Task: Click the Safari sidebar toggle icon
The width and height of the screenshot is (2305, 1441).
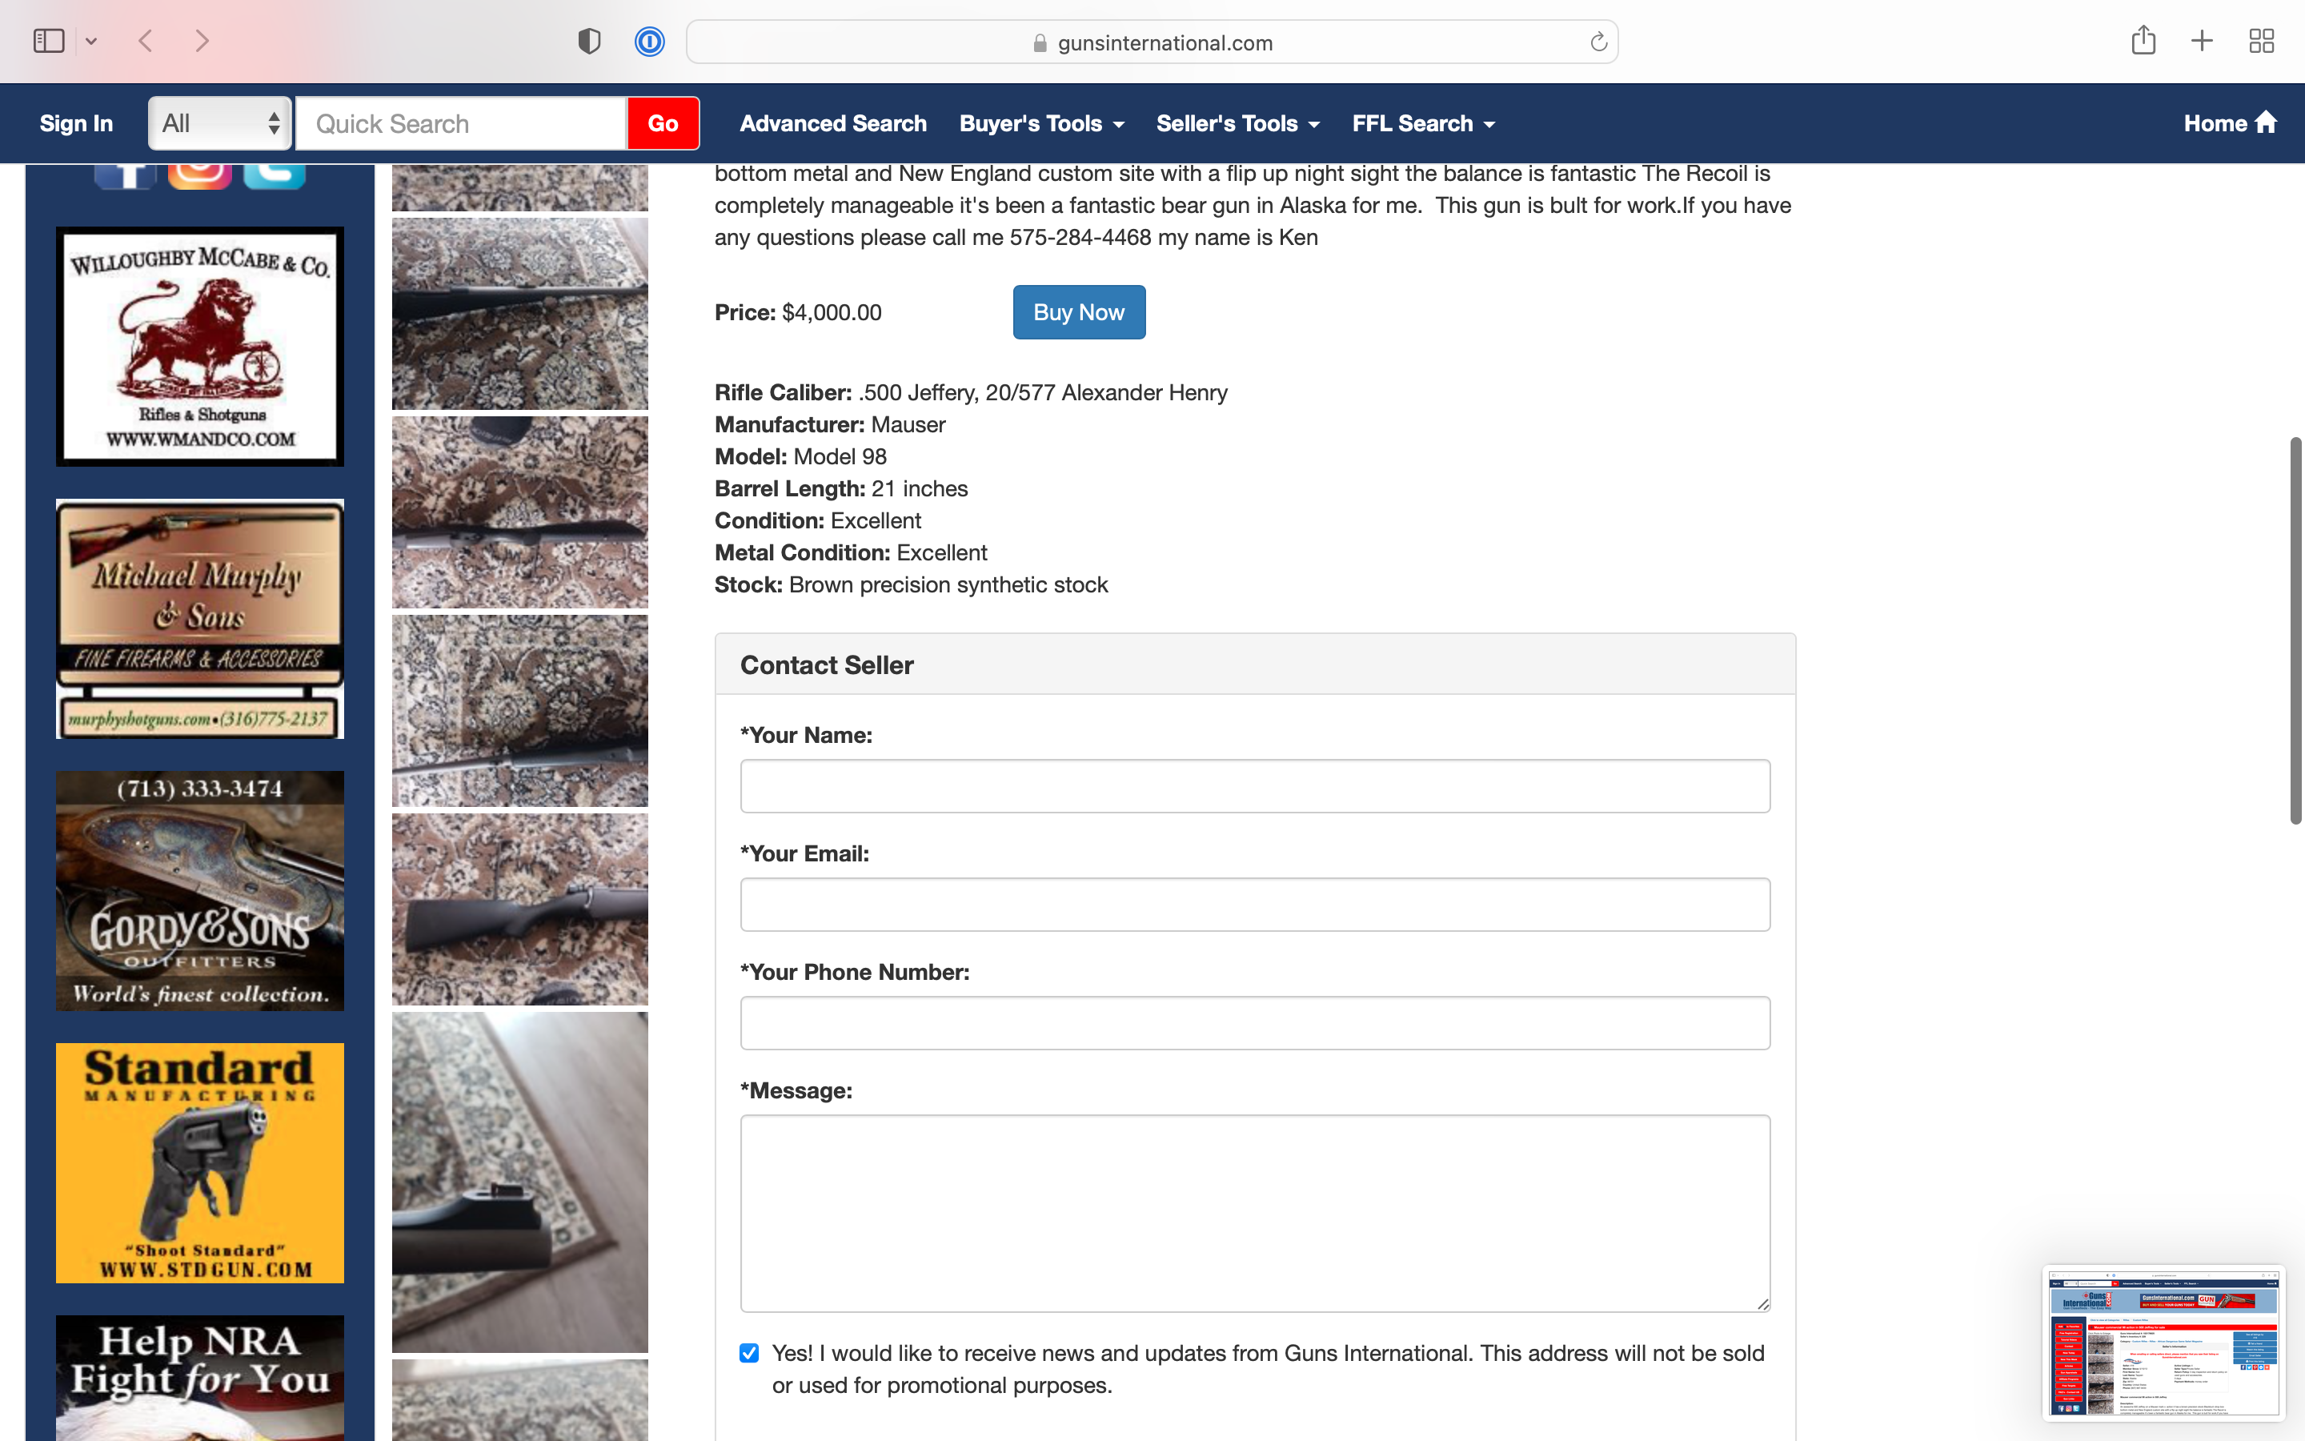Action: coord(49,41)
